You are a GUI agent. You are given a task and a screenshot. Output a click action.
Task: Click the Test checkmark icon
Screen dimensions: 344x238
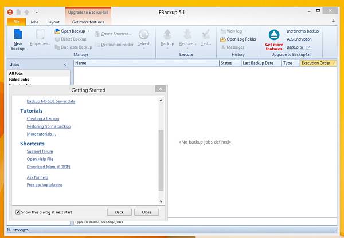point(206,34)
